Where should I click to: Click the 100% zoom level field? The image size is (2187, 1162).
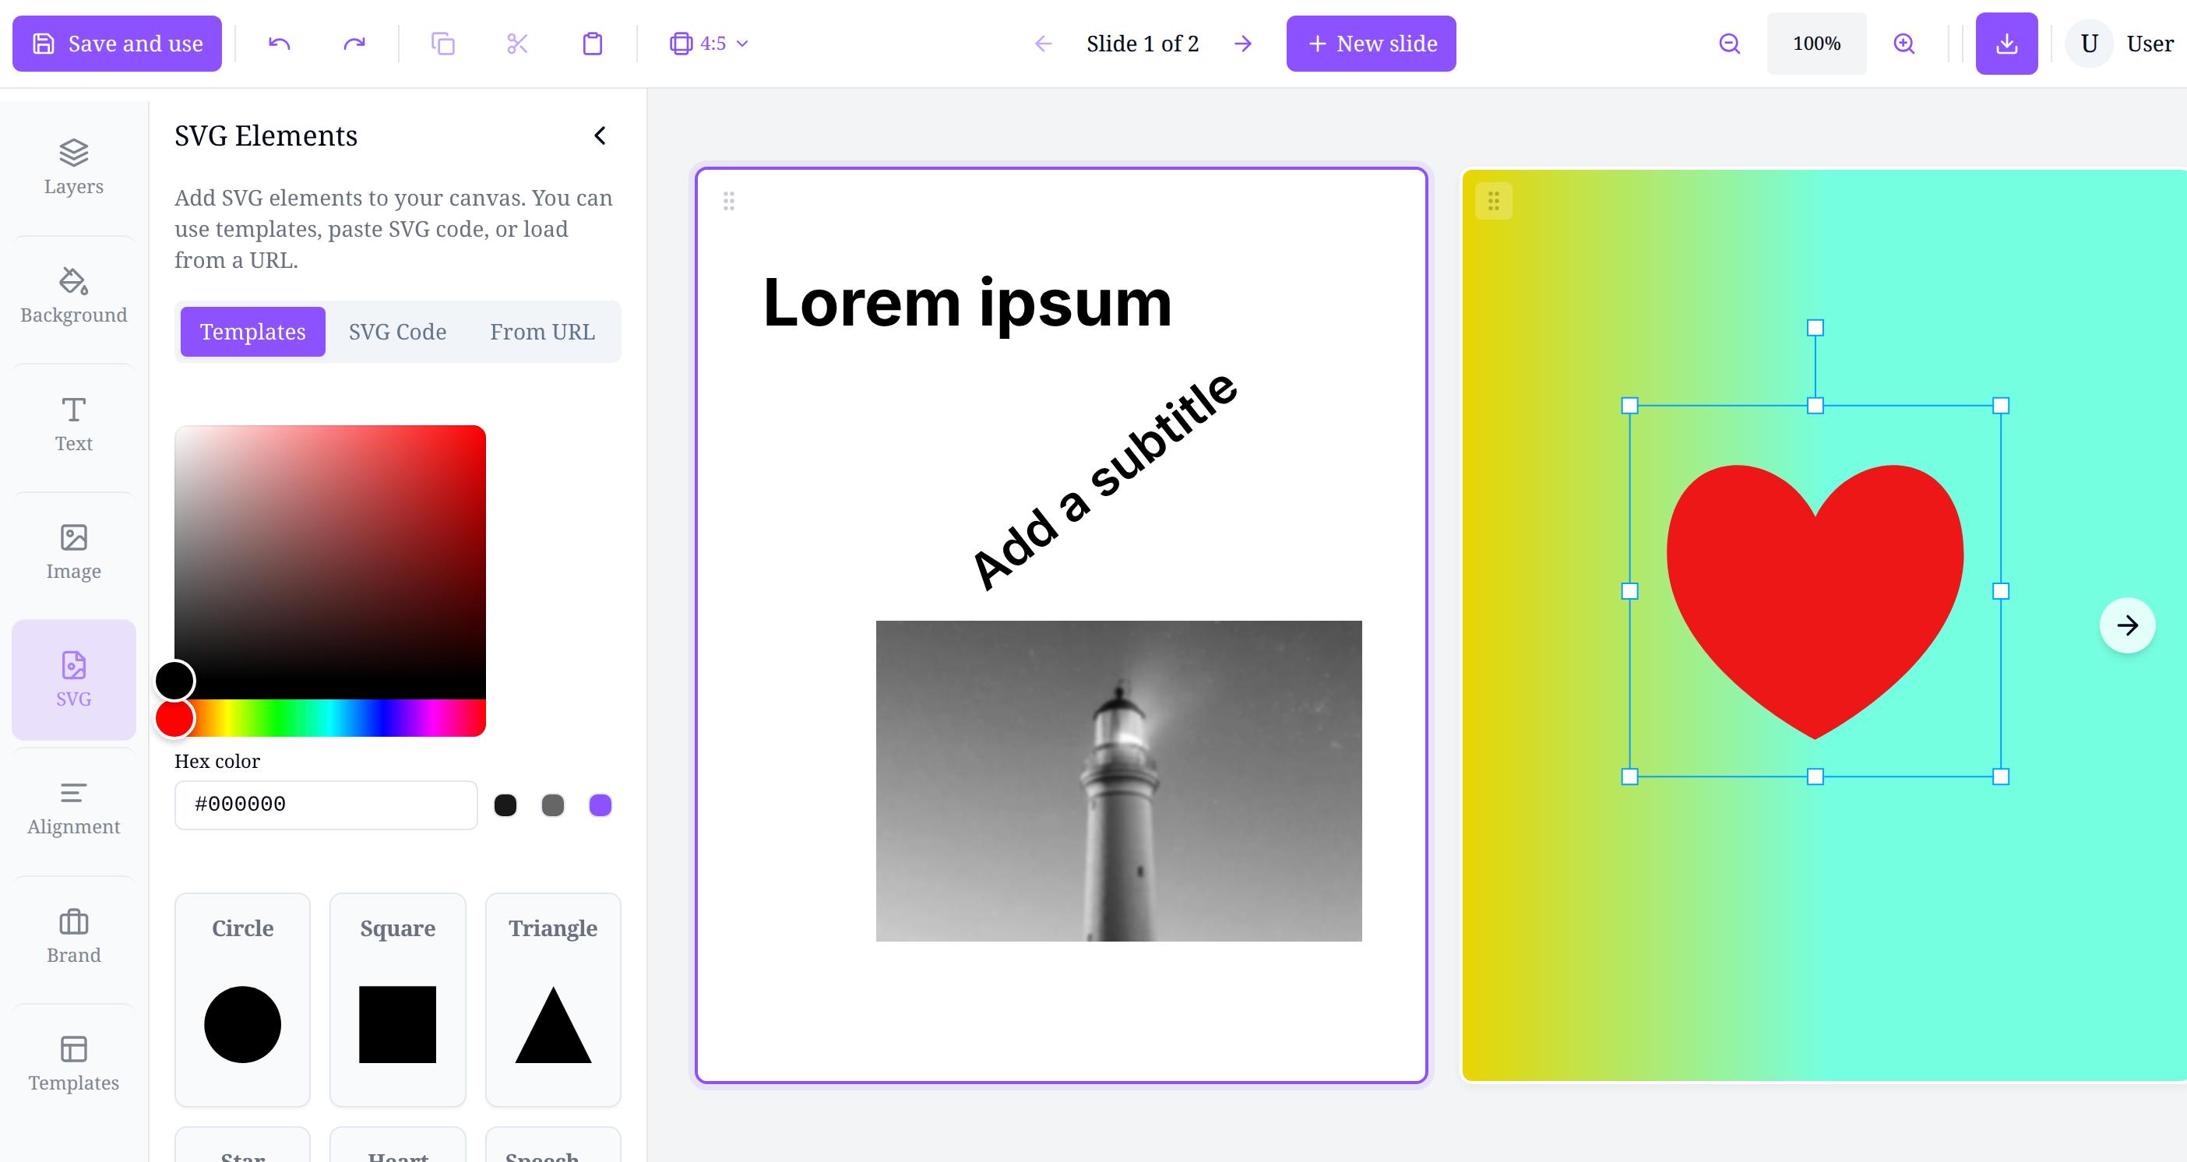1817,44
